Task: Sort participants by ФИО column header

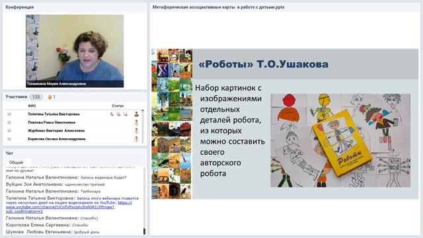Action: (32, 106)
